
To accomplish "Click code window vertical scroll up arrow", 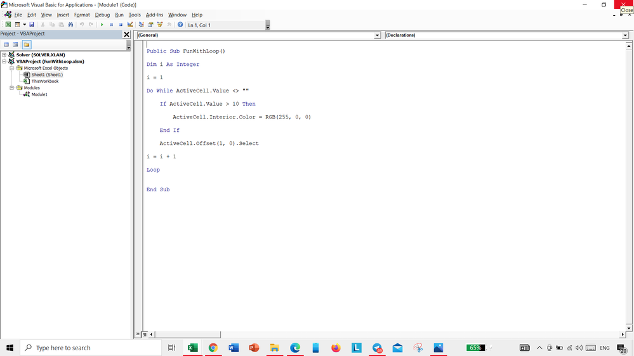I will pos(629,46).
